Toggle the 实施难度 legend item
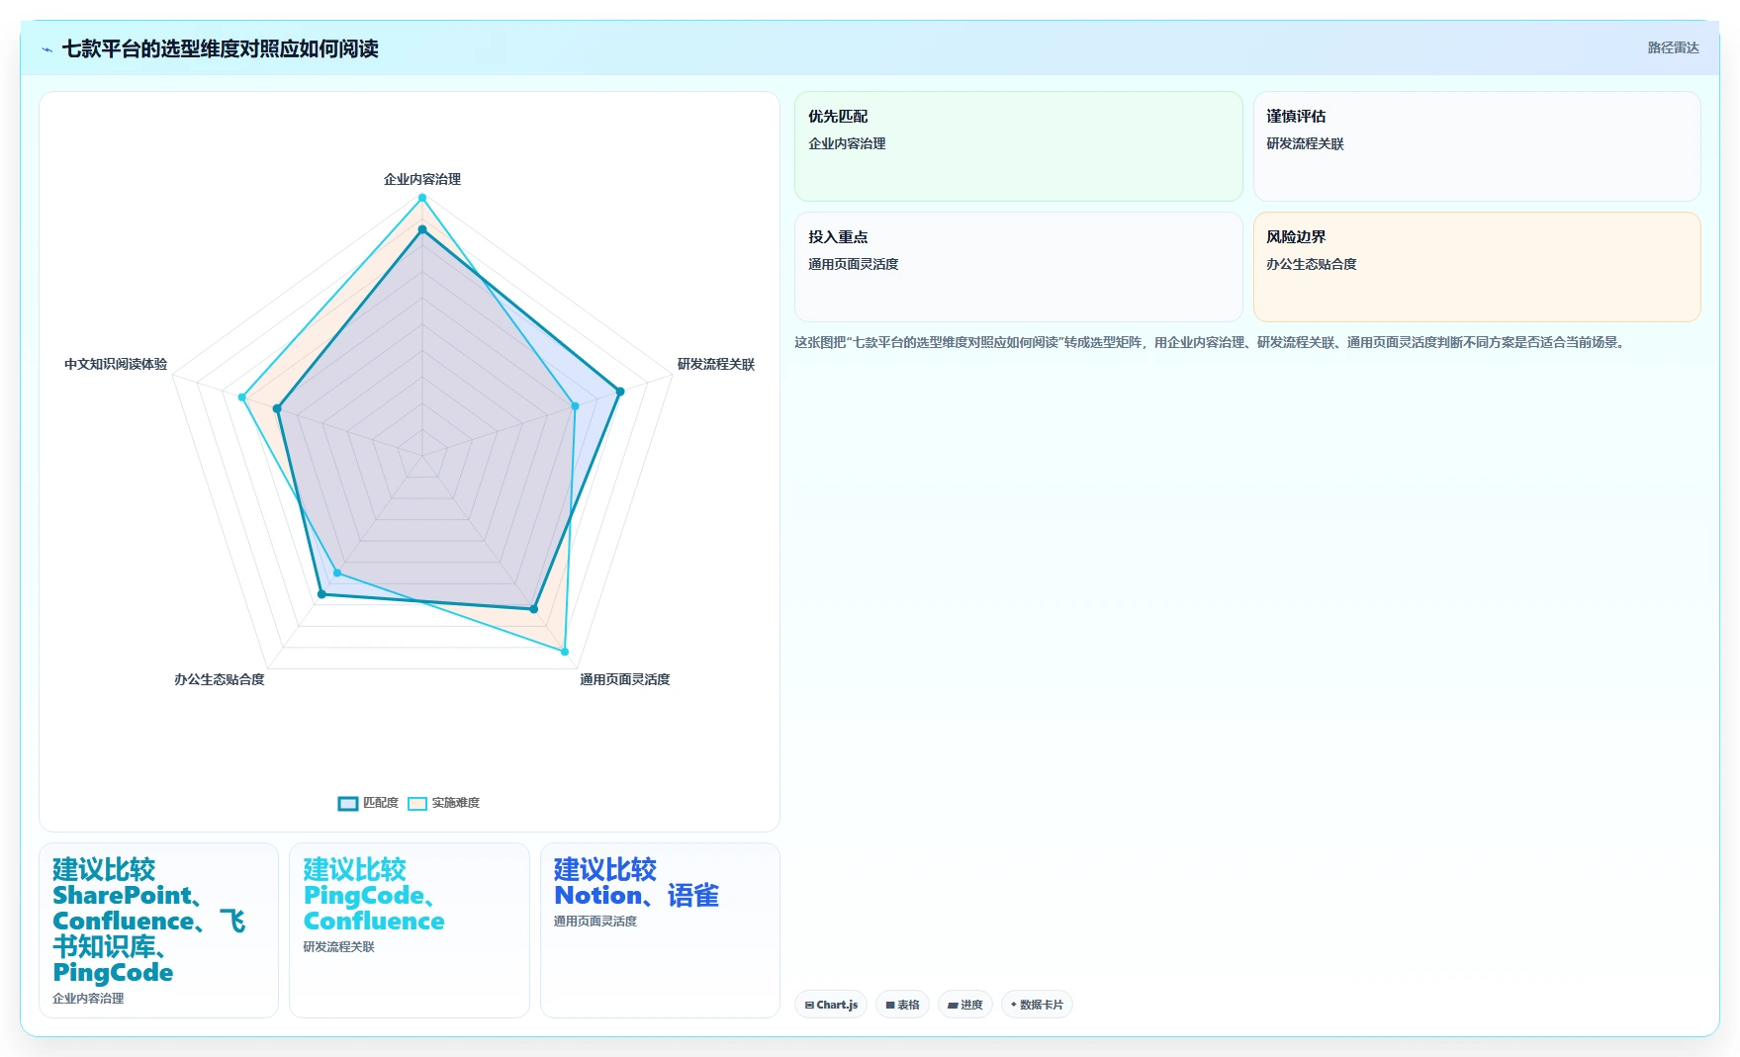Image resolution: width=1740 pixels, height=1057 pixels. [x=443, y=803]
